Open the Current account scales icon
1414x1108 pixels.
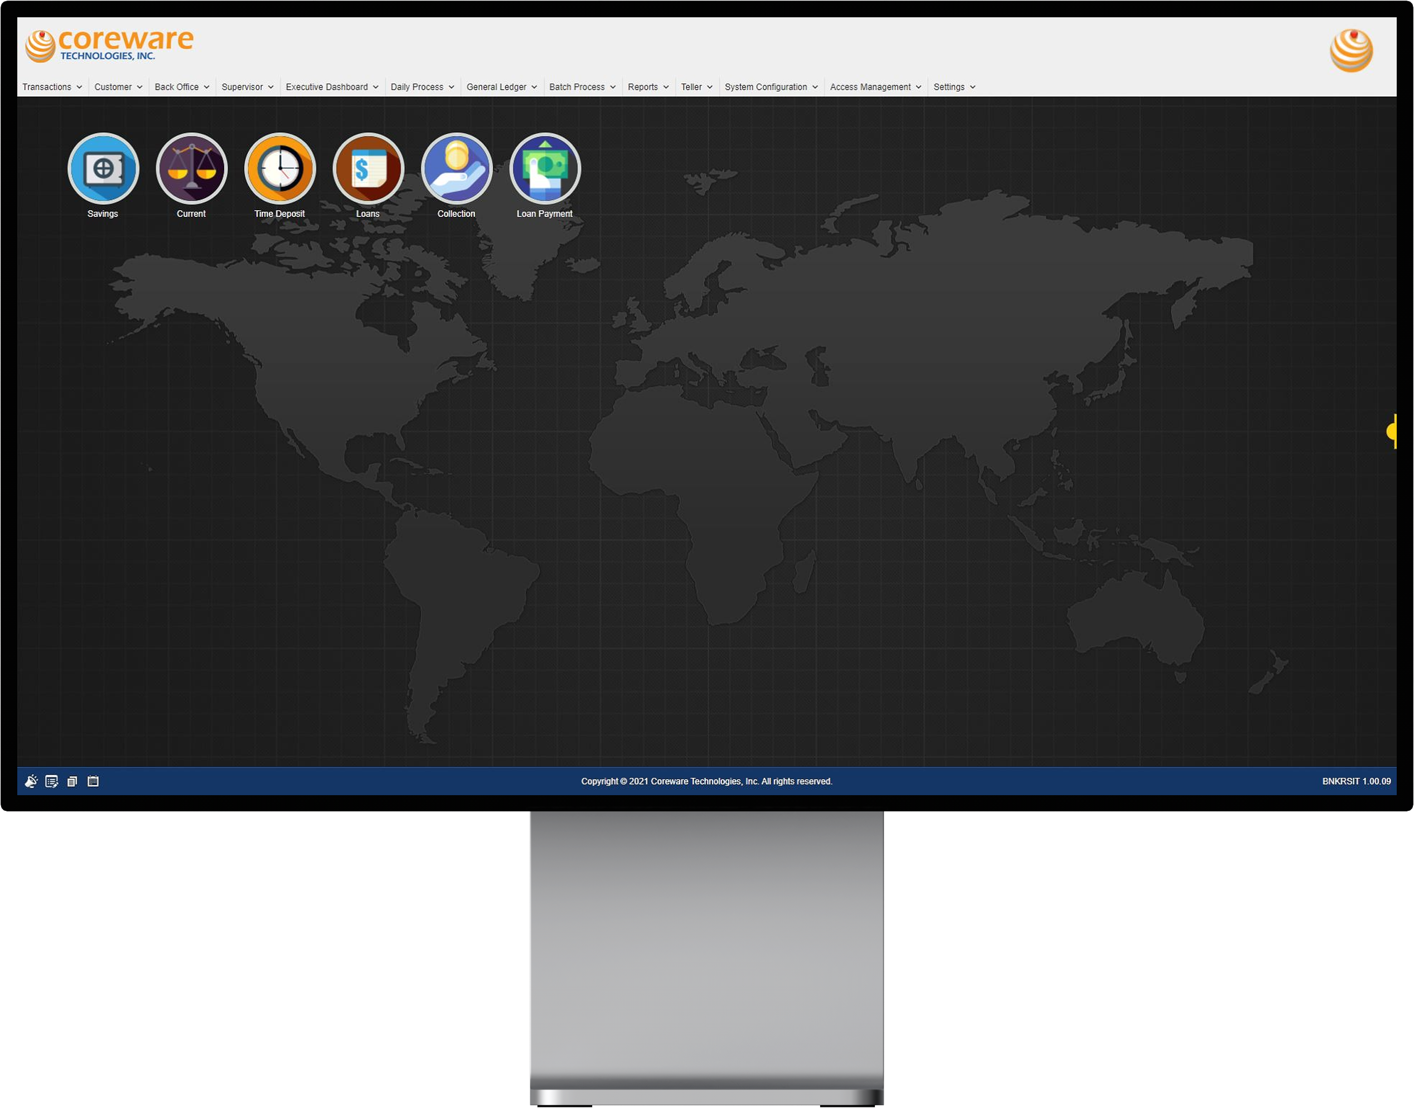(x=191, y=168)
